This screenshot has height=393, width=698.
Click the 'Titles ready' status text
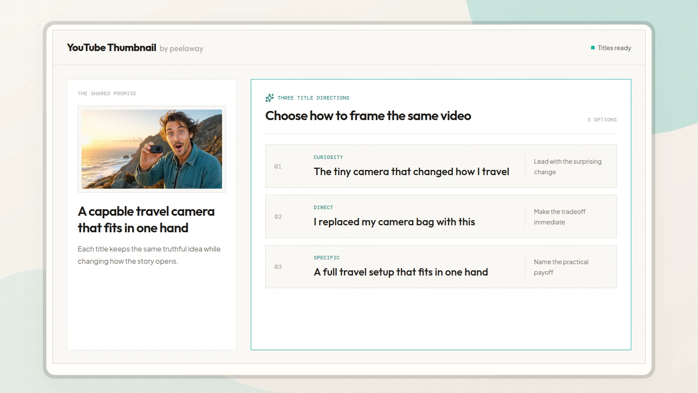coord(614,48)
